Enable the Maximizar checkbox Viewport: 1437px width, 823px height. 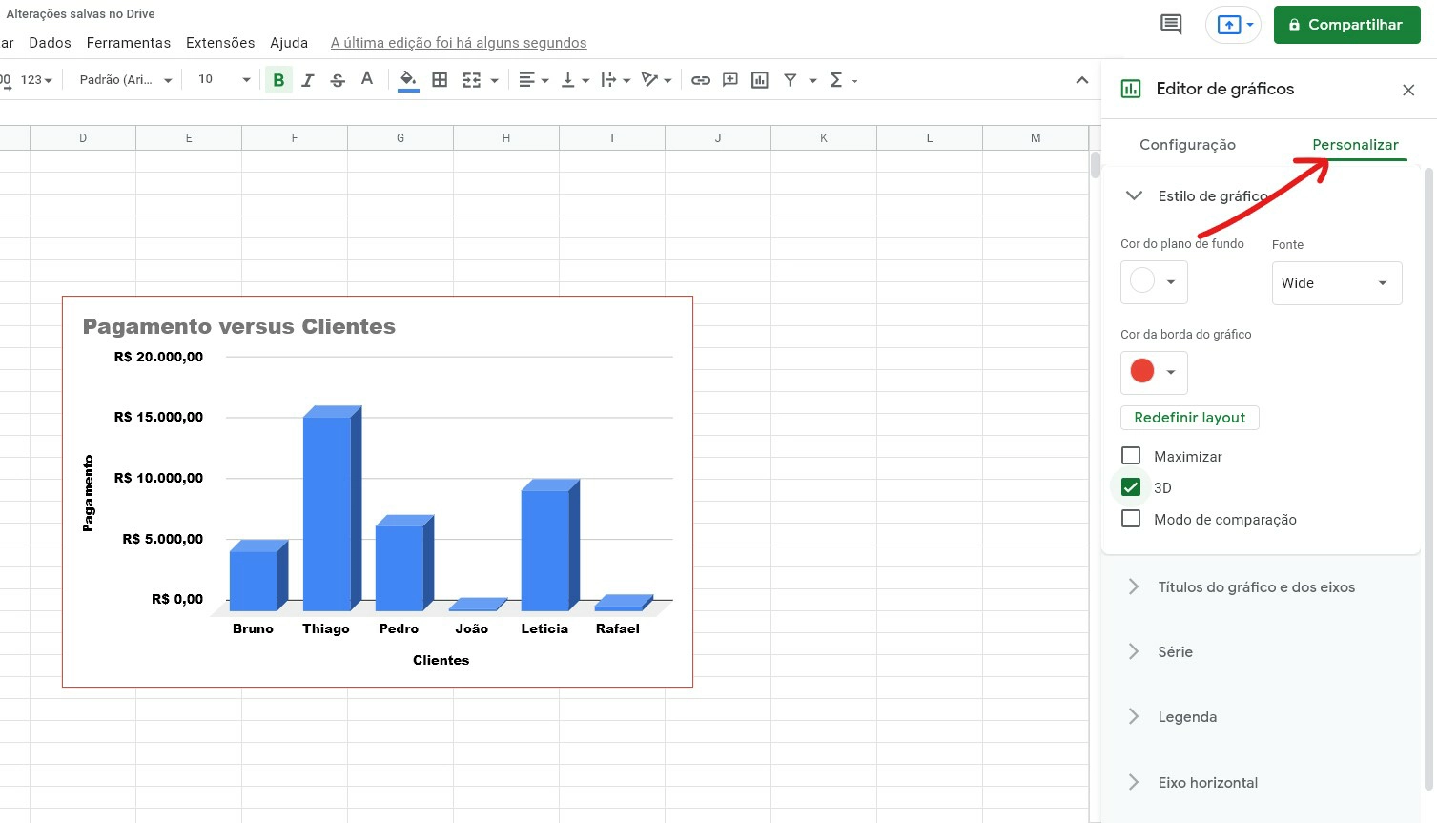[x=1131, y=456]
